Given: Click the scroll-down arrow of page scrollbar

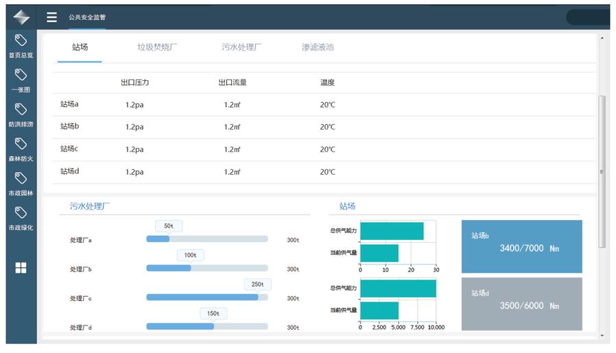Looking at the screenshot, I should click(x=602, y=336).
